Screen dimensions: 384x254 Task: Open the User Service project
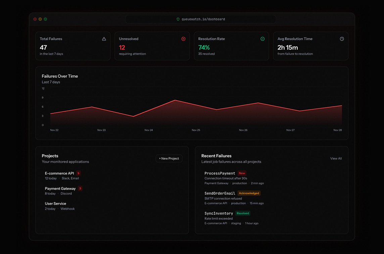(55, 204)
